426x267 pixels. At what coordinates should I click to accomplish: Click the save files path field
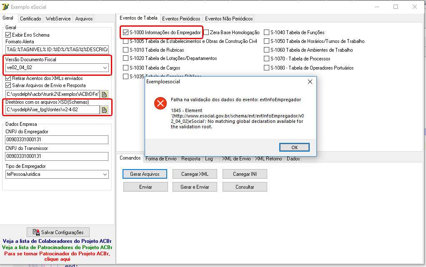53,94
